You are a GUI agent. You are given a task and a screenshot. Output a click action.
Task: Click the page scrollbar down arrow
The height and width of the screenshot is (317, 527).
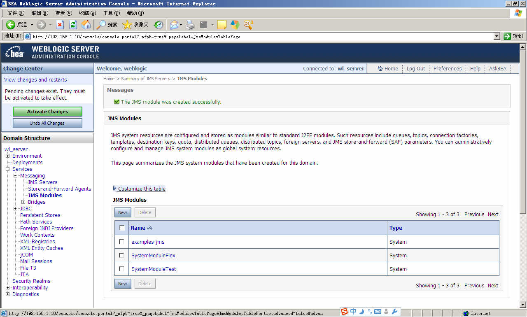[x=523, y=305]
